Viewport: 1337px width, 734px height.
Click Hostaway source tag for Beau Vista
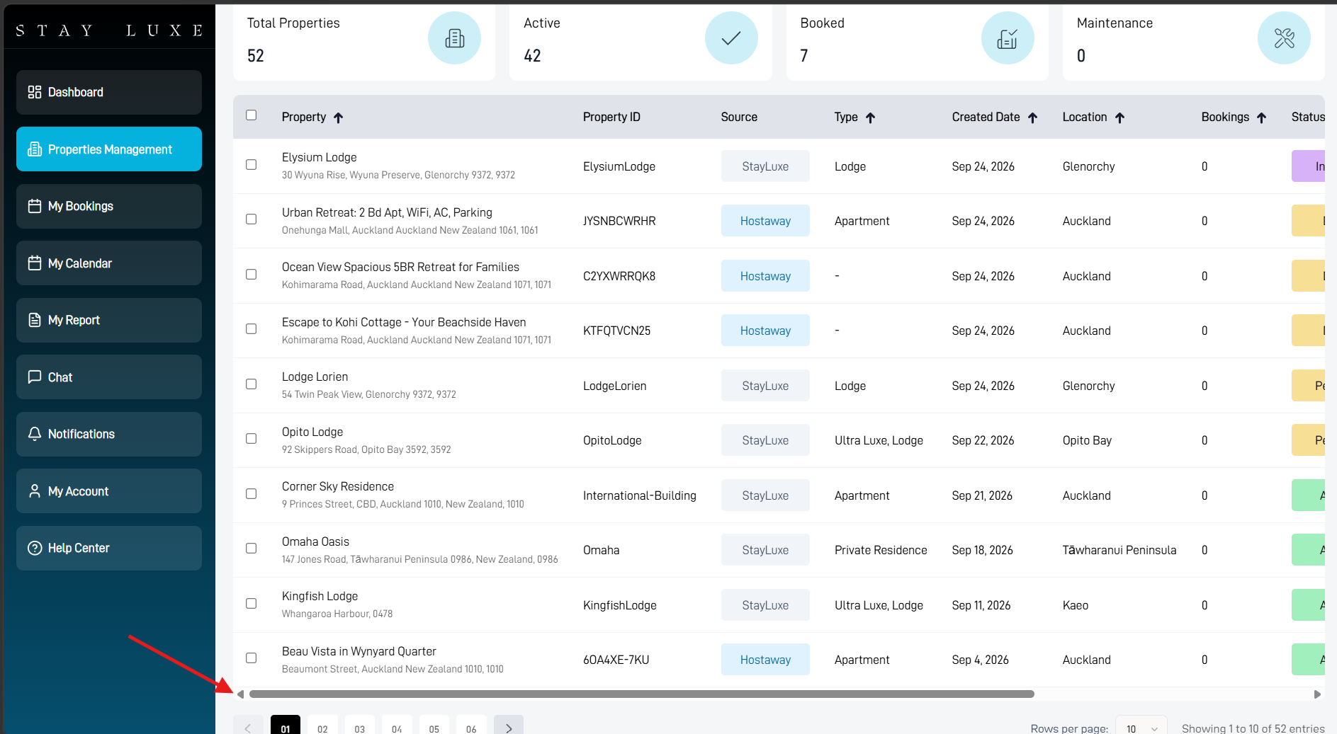point(765,660)
